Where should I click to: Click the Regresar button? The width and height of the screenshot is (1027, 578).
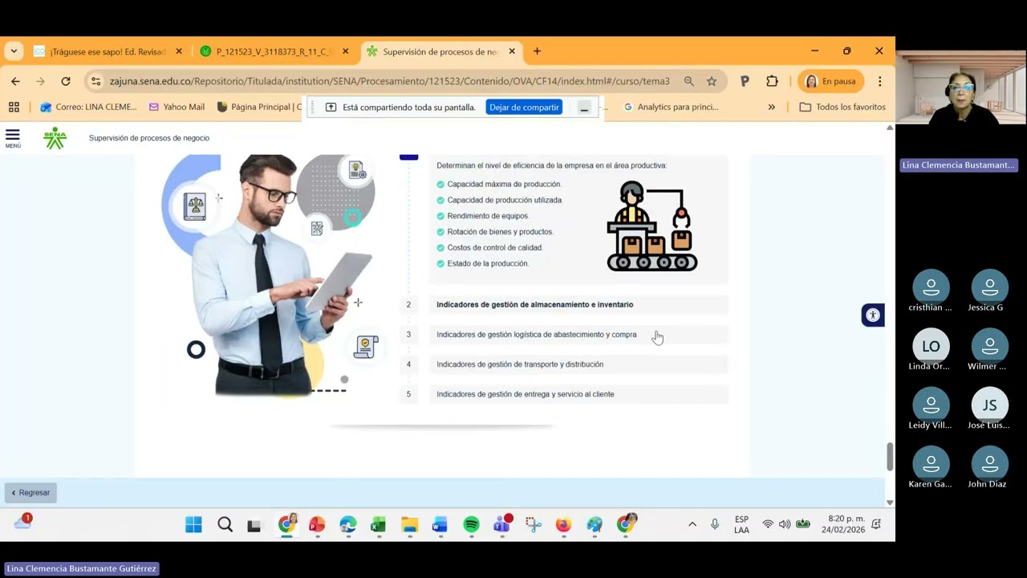coord(30,493)
